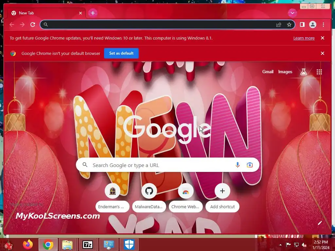Open the Images link
Image resolution: width=335 pixels, height=251 pixels.
pyautogui.click(x=285, y=72)
